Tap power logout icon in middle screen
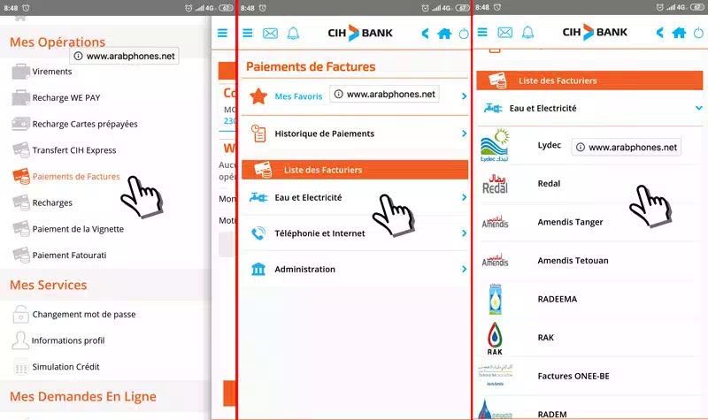 (464, 34)
